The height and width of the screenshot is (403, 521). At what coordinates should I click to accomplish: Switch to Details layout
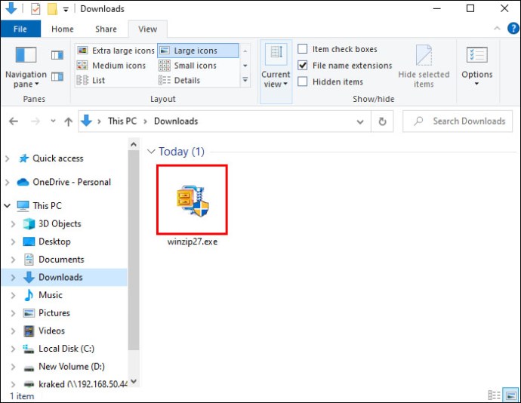pyautogui.click(x=180, y=81)
